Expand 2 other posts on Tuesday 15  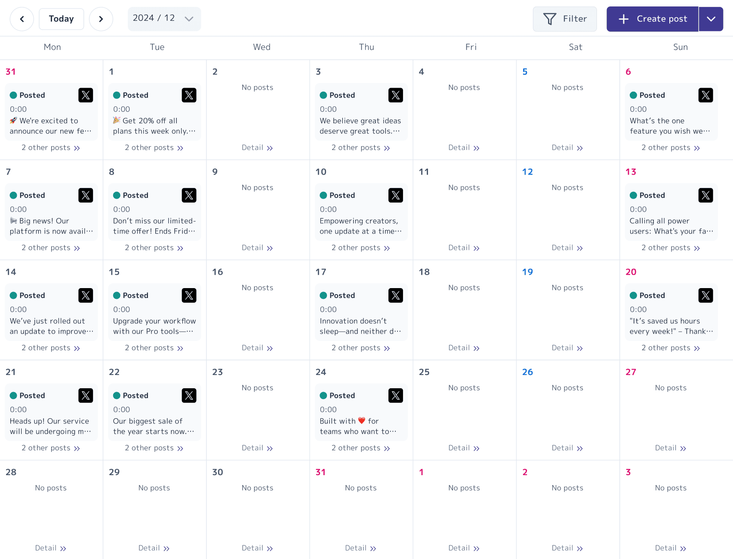point(154,348)
